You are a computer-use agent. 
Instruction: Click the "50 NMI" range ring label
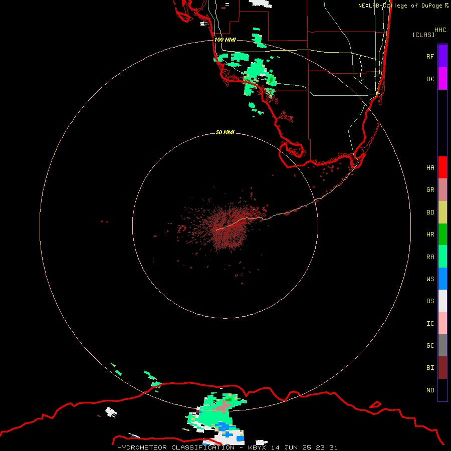pyautogui.click(x=225, y=132)
